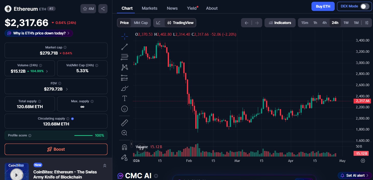This screenshot has height=180, width=373.
Task: Click the Buy ETH button
Action: tap(323, 6)
